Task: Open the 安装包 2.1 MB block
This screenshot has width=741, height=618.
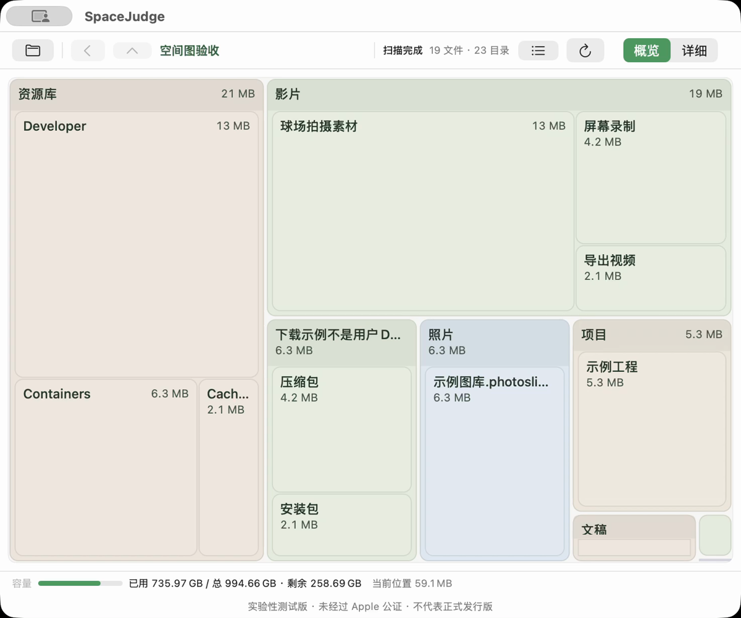Action: pyautogui.click(x=341, y=525)
